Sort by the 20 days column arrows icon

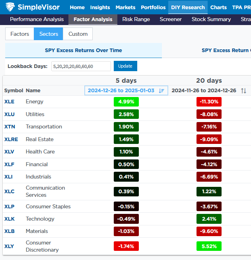coord(243,91)
